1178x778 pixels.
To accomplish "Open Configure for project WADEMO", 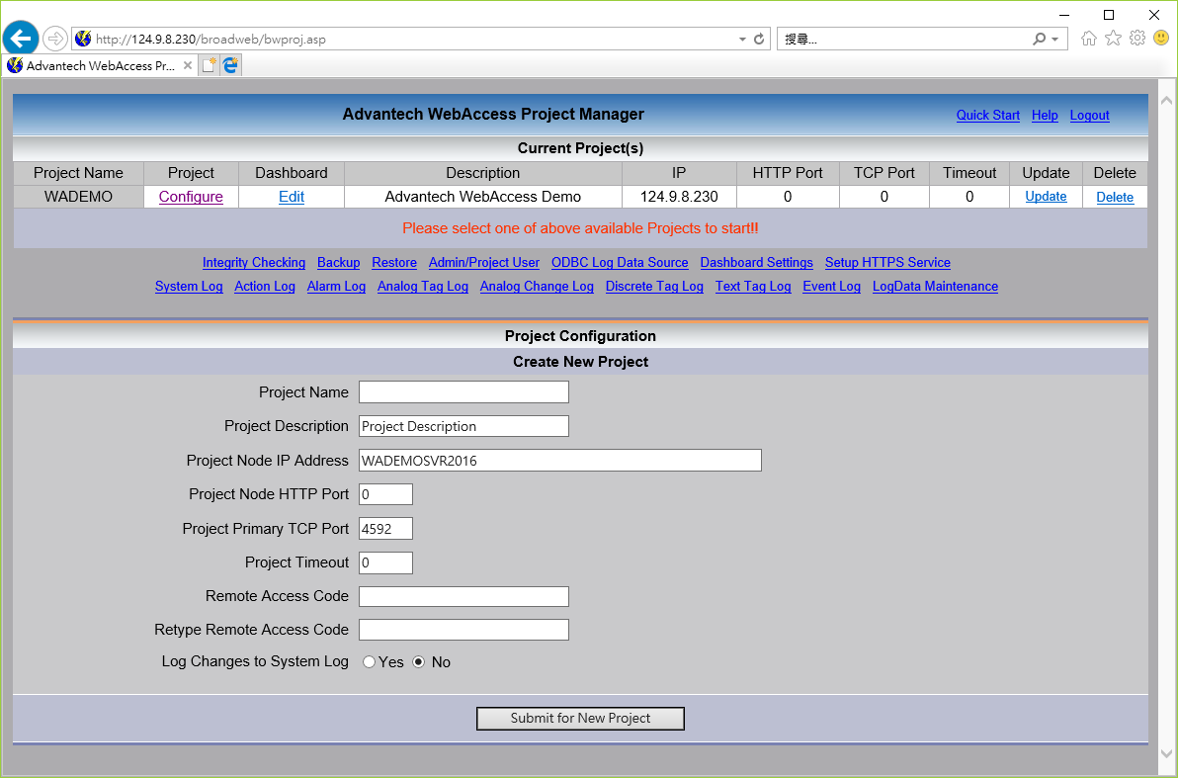I will tap(191, 196).
